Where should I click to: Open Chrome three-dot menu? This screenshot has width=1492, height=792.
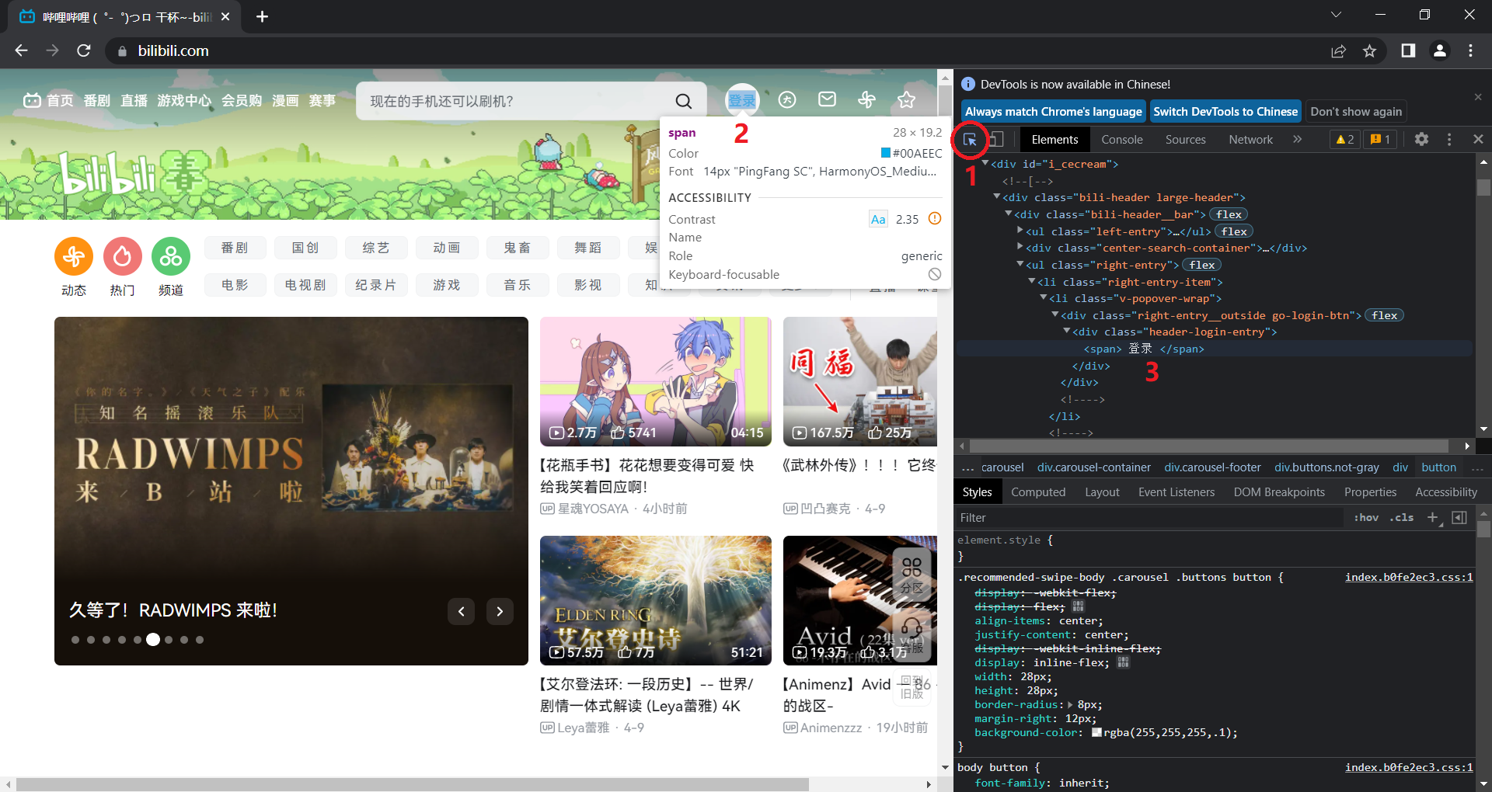[x=1470, y=50]
